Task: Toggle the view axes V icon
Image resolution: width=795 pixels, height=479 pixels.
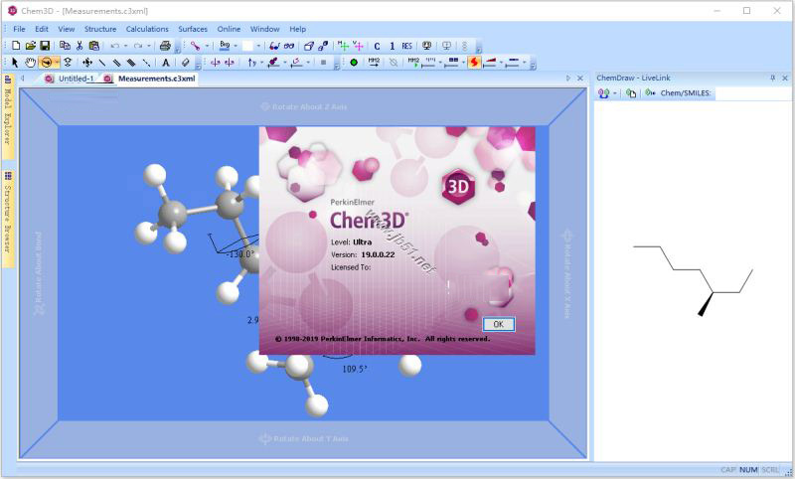Action: [x=358, y=46]
